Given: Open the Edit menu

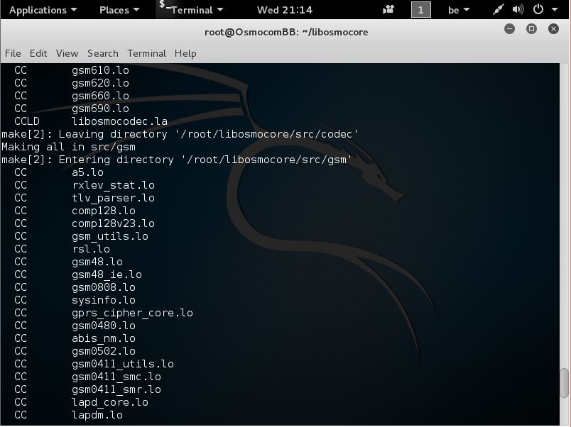Looking at the screenshot, I should (x=38, y=53).
